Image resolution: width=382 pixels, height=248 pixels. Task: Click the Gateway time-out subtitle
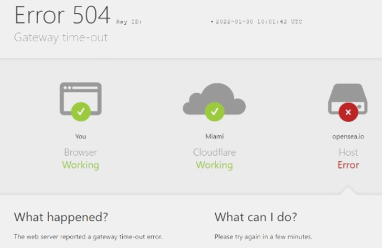[61, 38]
